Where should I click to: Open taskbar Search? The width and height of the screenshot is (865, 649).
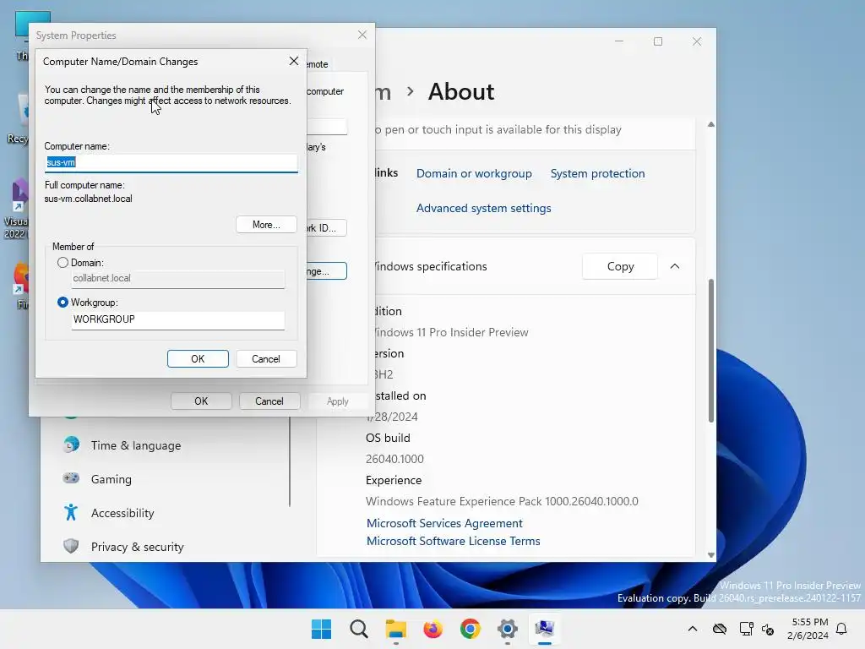358,629
